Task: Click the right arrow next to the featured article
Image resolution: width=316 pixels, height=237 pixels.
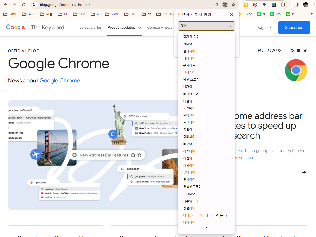Action: click(x=304, y=173)
